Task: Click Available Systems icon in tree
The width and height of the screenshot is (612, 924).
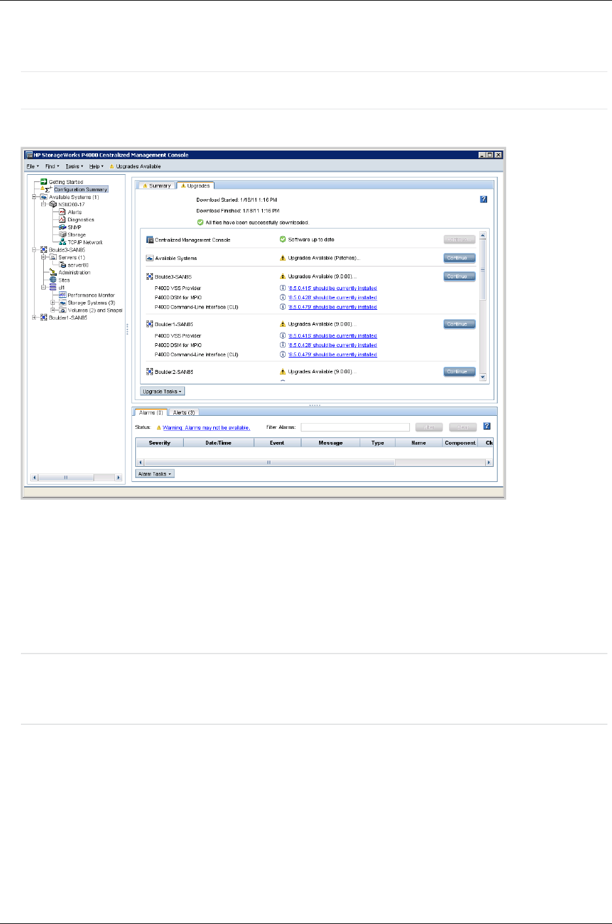Action: [x=44, y=197]
